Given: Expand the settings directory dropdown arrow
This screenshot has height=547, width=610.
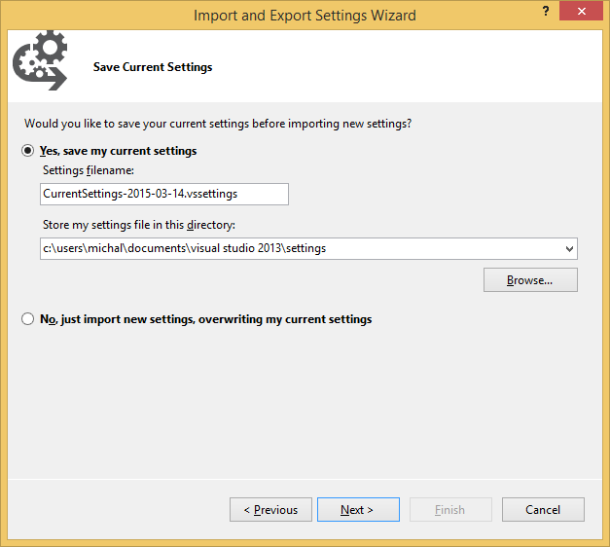Looking at the screenshot, I should coord(569,249).
